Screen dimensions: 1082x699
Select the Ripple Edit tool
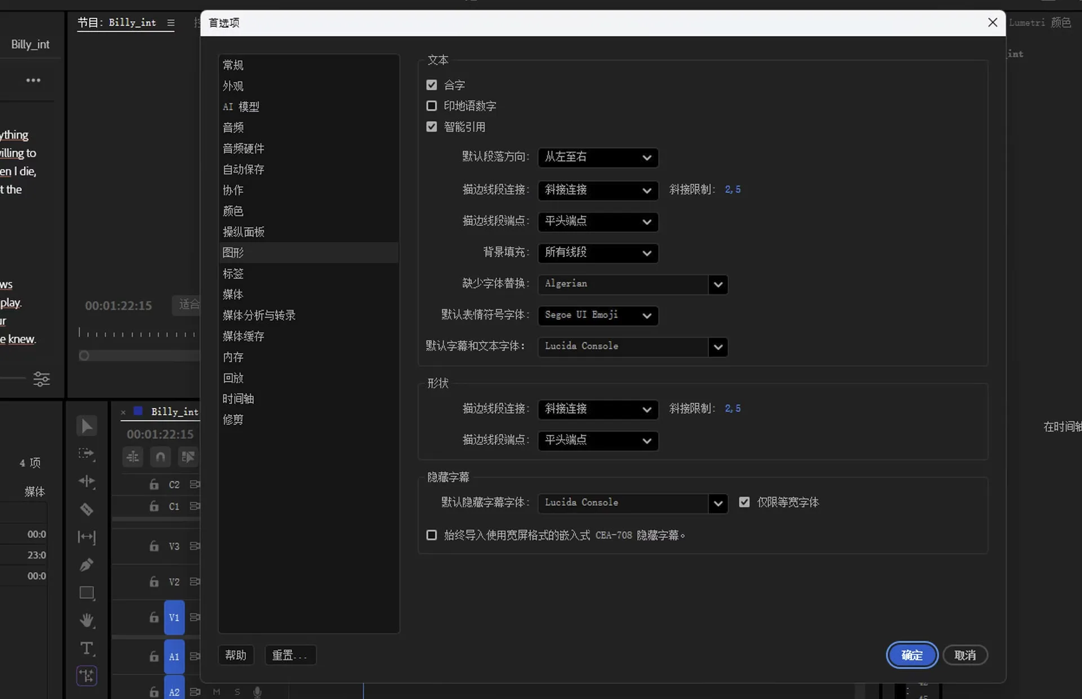point(86,481)
